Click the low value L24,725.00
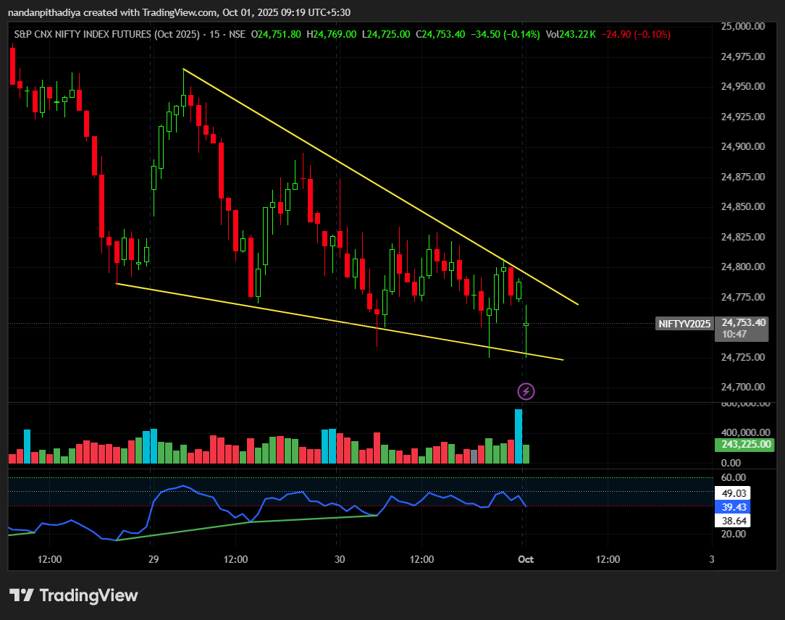The image size is (785, 620). coord(386,34)
